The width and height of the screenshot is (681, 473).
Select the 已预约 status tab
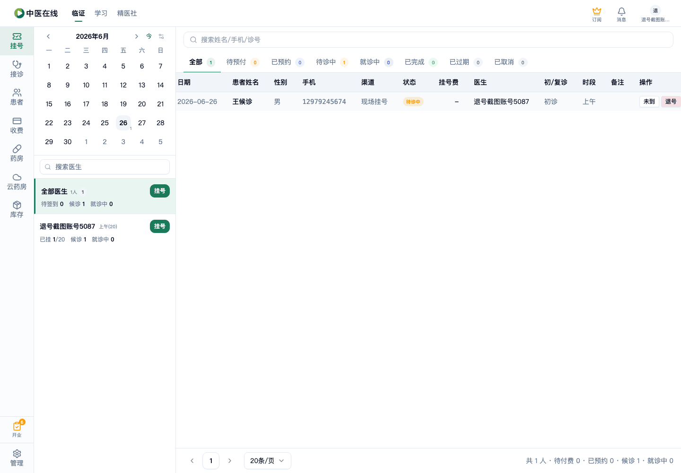pos(288,62)
